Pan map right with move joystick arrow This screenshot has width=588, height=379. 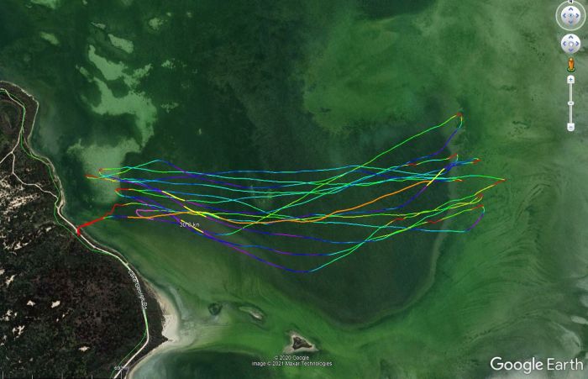(x=577, y=44)
